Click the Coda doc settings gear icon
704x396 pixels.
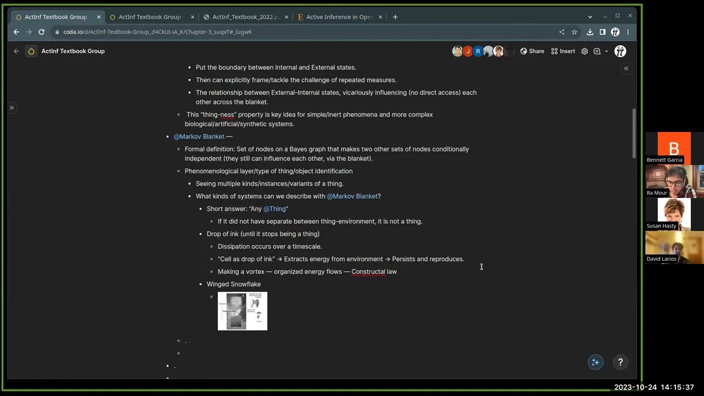585,51
